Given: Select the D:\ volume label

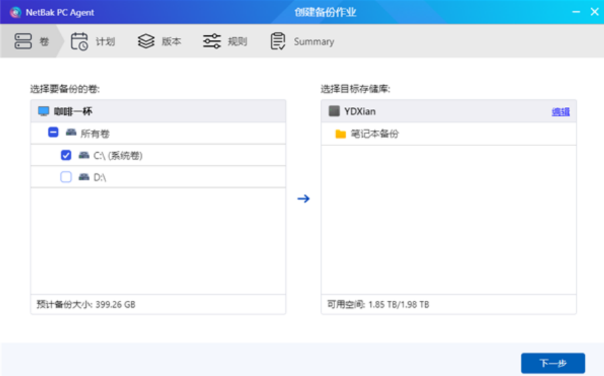Looking at the screenshot, I should click(x=100, y=177).
